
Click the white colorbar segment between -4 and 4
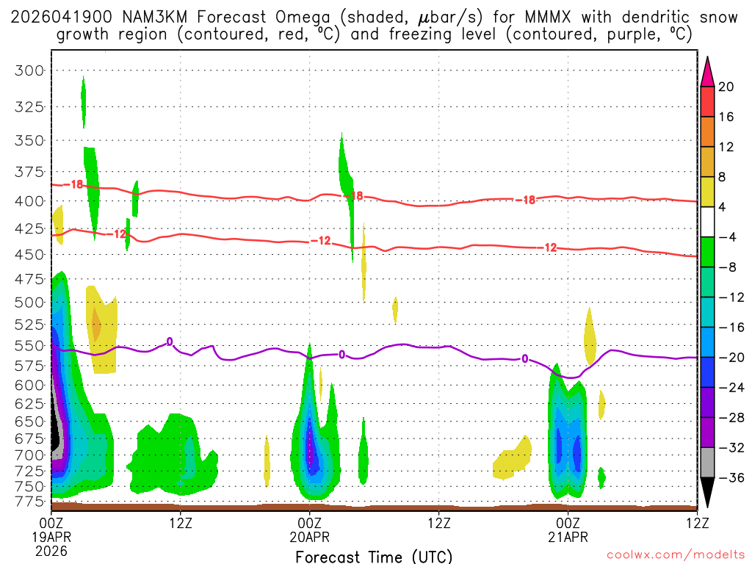point(707,222)
